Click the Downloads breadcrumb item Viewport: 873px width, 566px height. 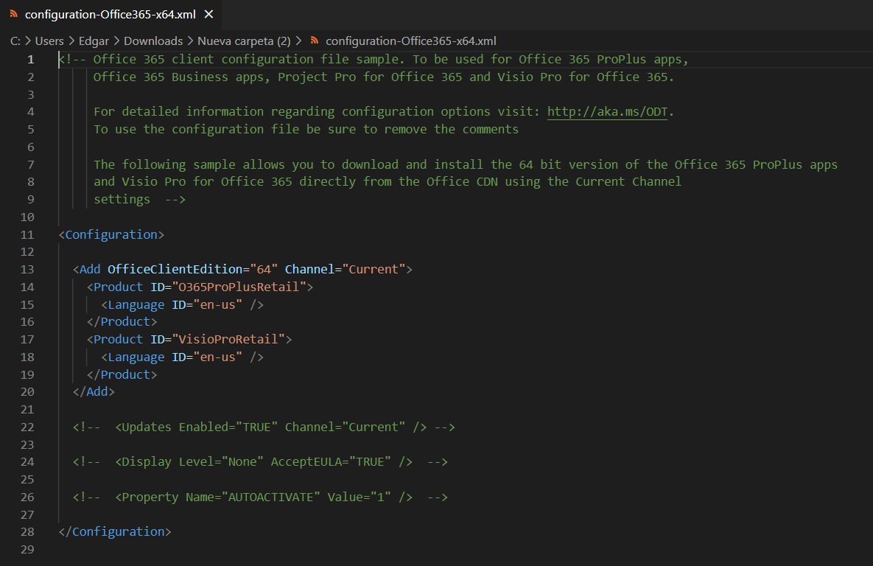click(x=153, y=41)
